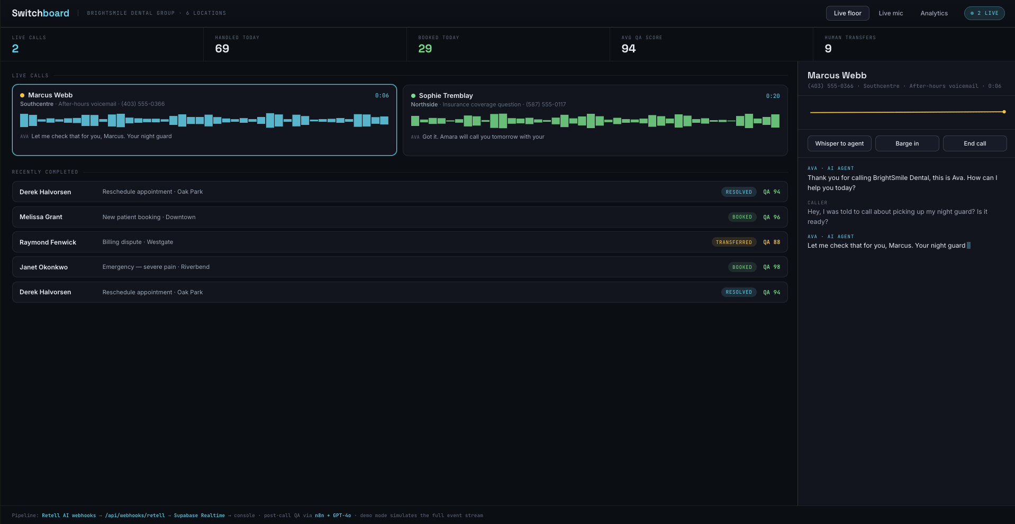This screenshot has height=524, width=1015.
Task: Click the 0:20 call timer on Sophie's card
Action: point(773,96)
